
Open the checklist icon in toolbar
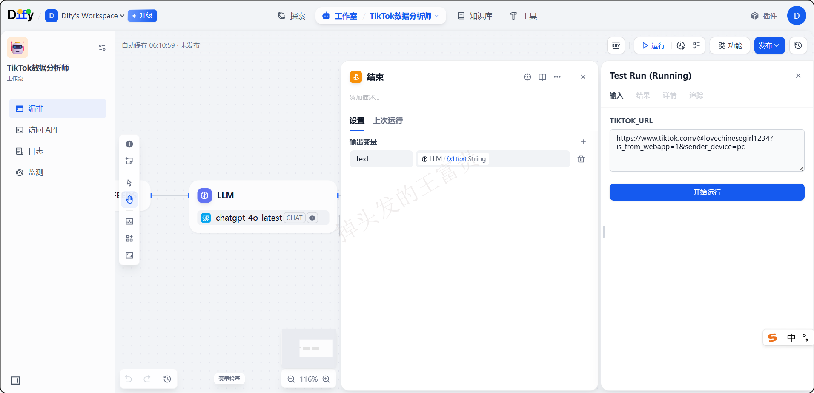click(x=696, y=45)
